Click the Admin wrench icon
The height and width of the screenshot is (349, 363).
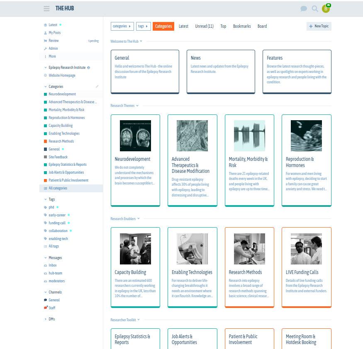[x=45, y=48]
